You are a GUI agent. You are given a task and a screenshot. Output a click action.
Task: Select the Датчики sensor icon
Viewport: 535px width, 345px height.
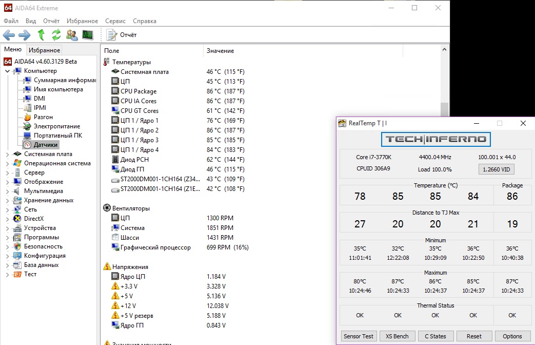point(27,144)
